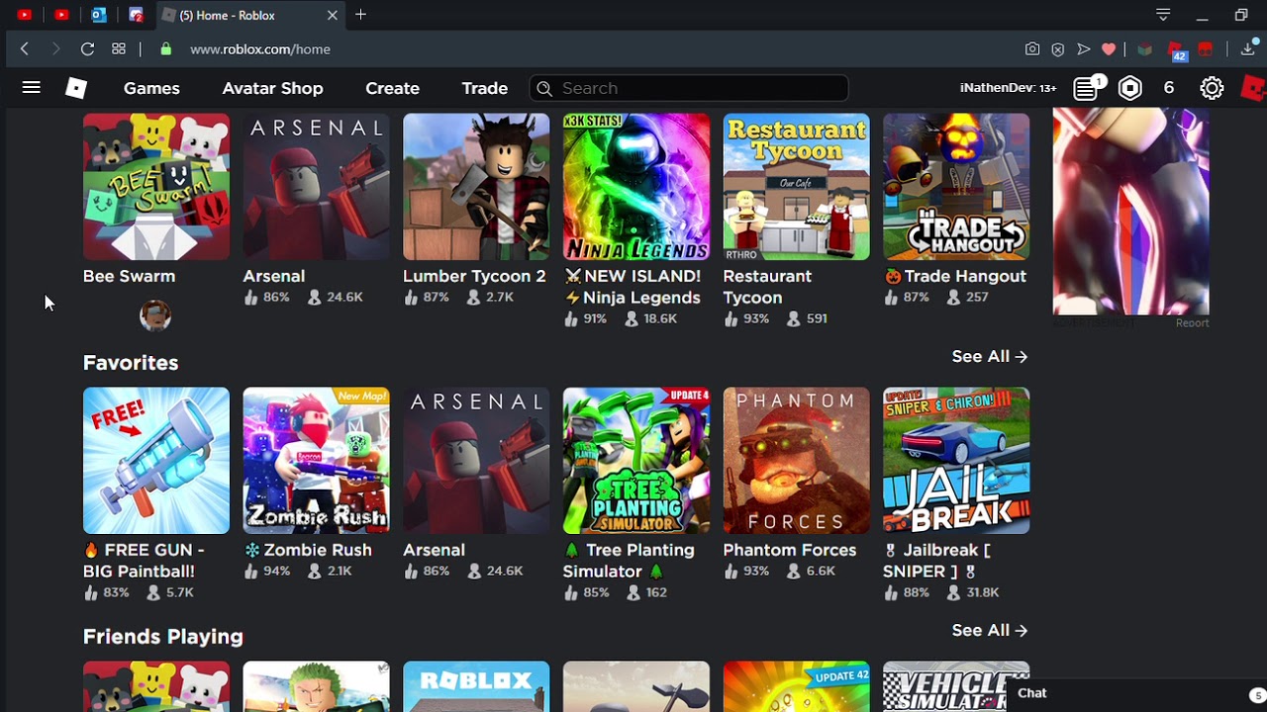Open the browser tab list menu icon
The image size is (1267, 712).
point(1163,15)
